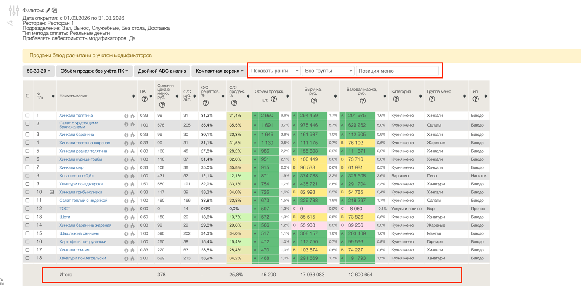581x291 pixels.
Task: Open the 50-30-20 dropdown
Action: (x=38, y=71)
